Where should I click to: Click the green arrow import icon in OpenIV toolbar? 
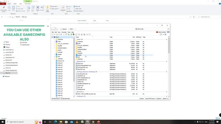[71, 34]
